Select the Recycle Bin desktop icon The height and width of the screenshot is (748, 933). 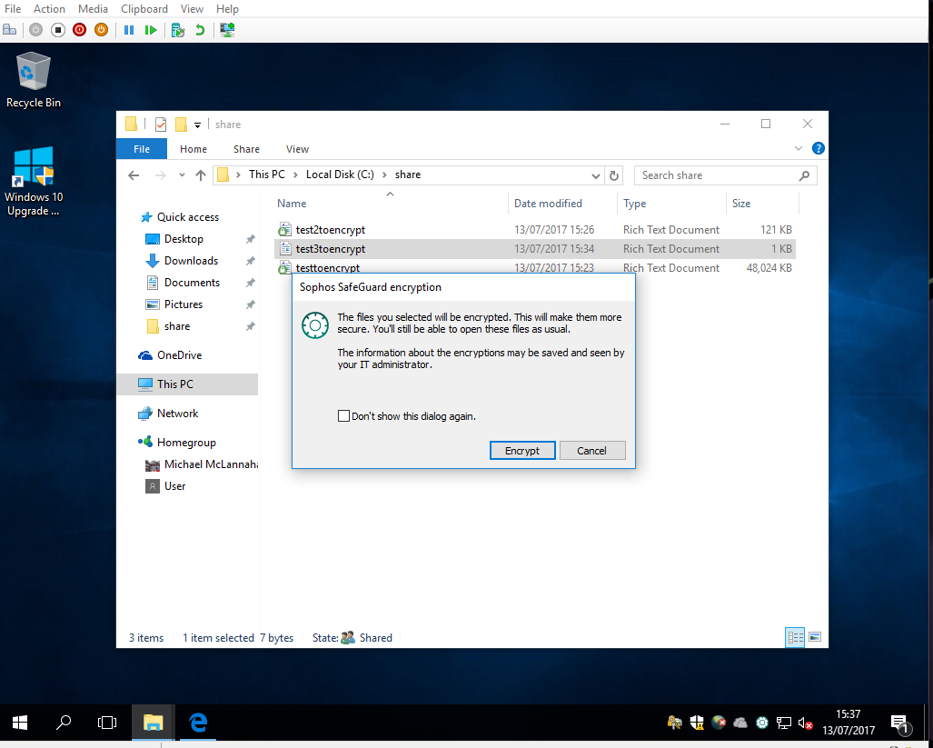pos(34,80)
